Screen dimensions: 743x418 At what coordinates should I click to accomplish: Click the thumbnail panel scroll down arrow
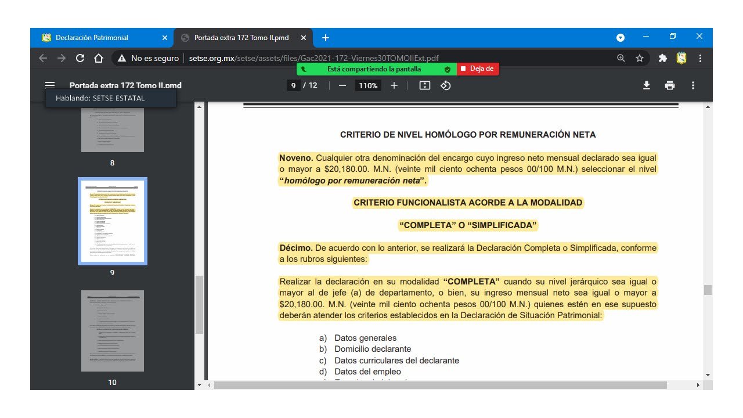pyautogui.click(x=199, y=384)
